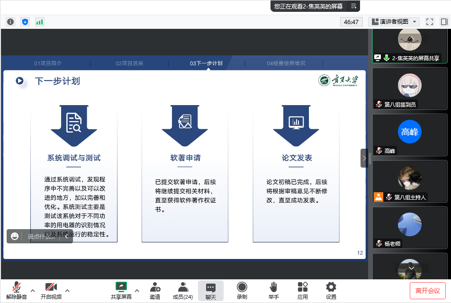Collapse the participant video sidebar arrow
Viewport: 451px width, 303px height.
pos(364,158)
